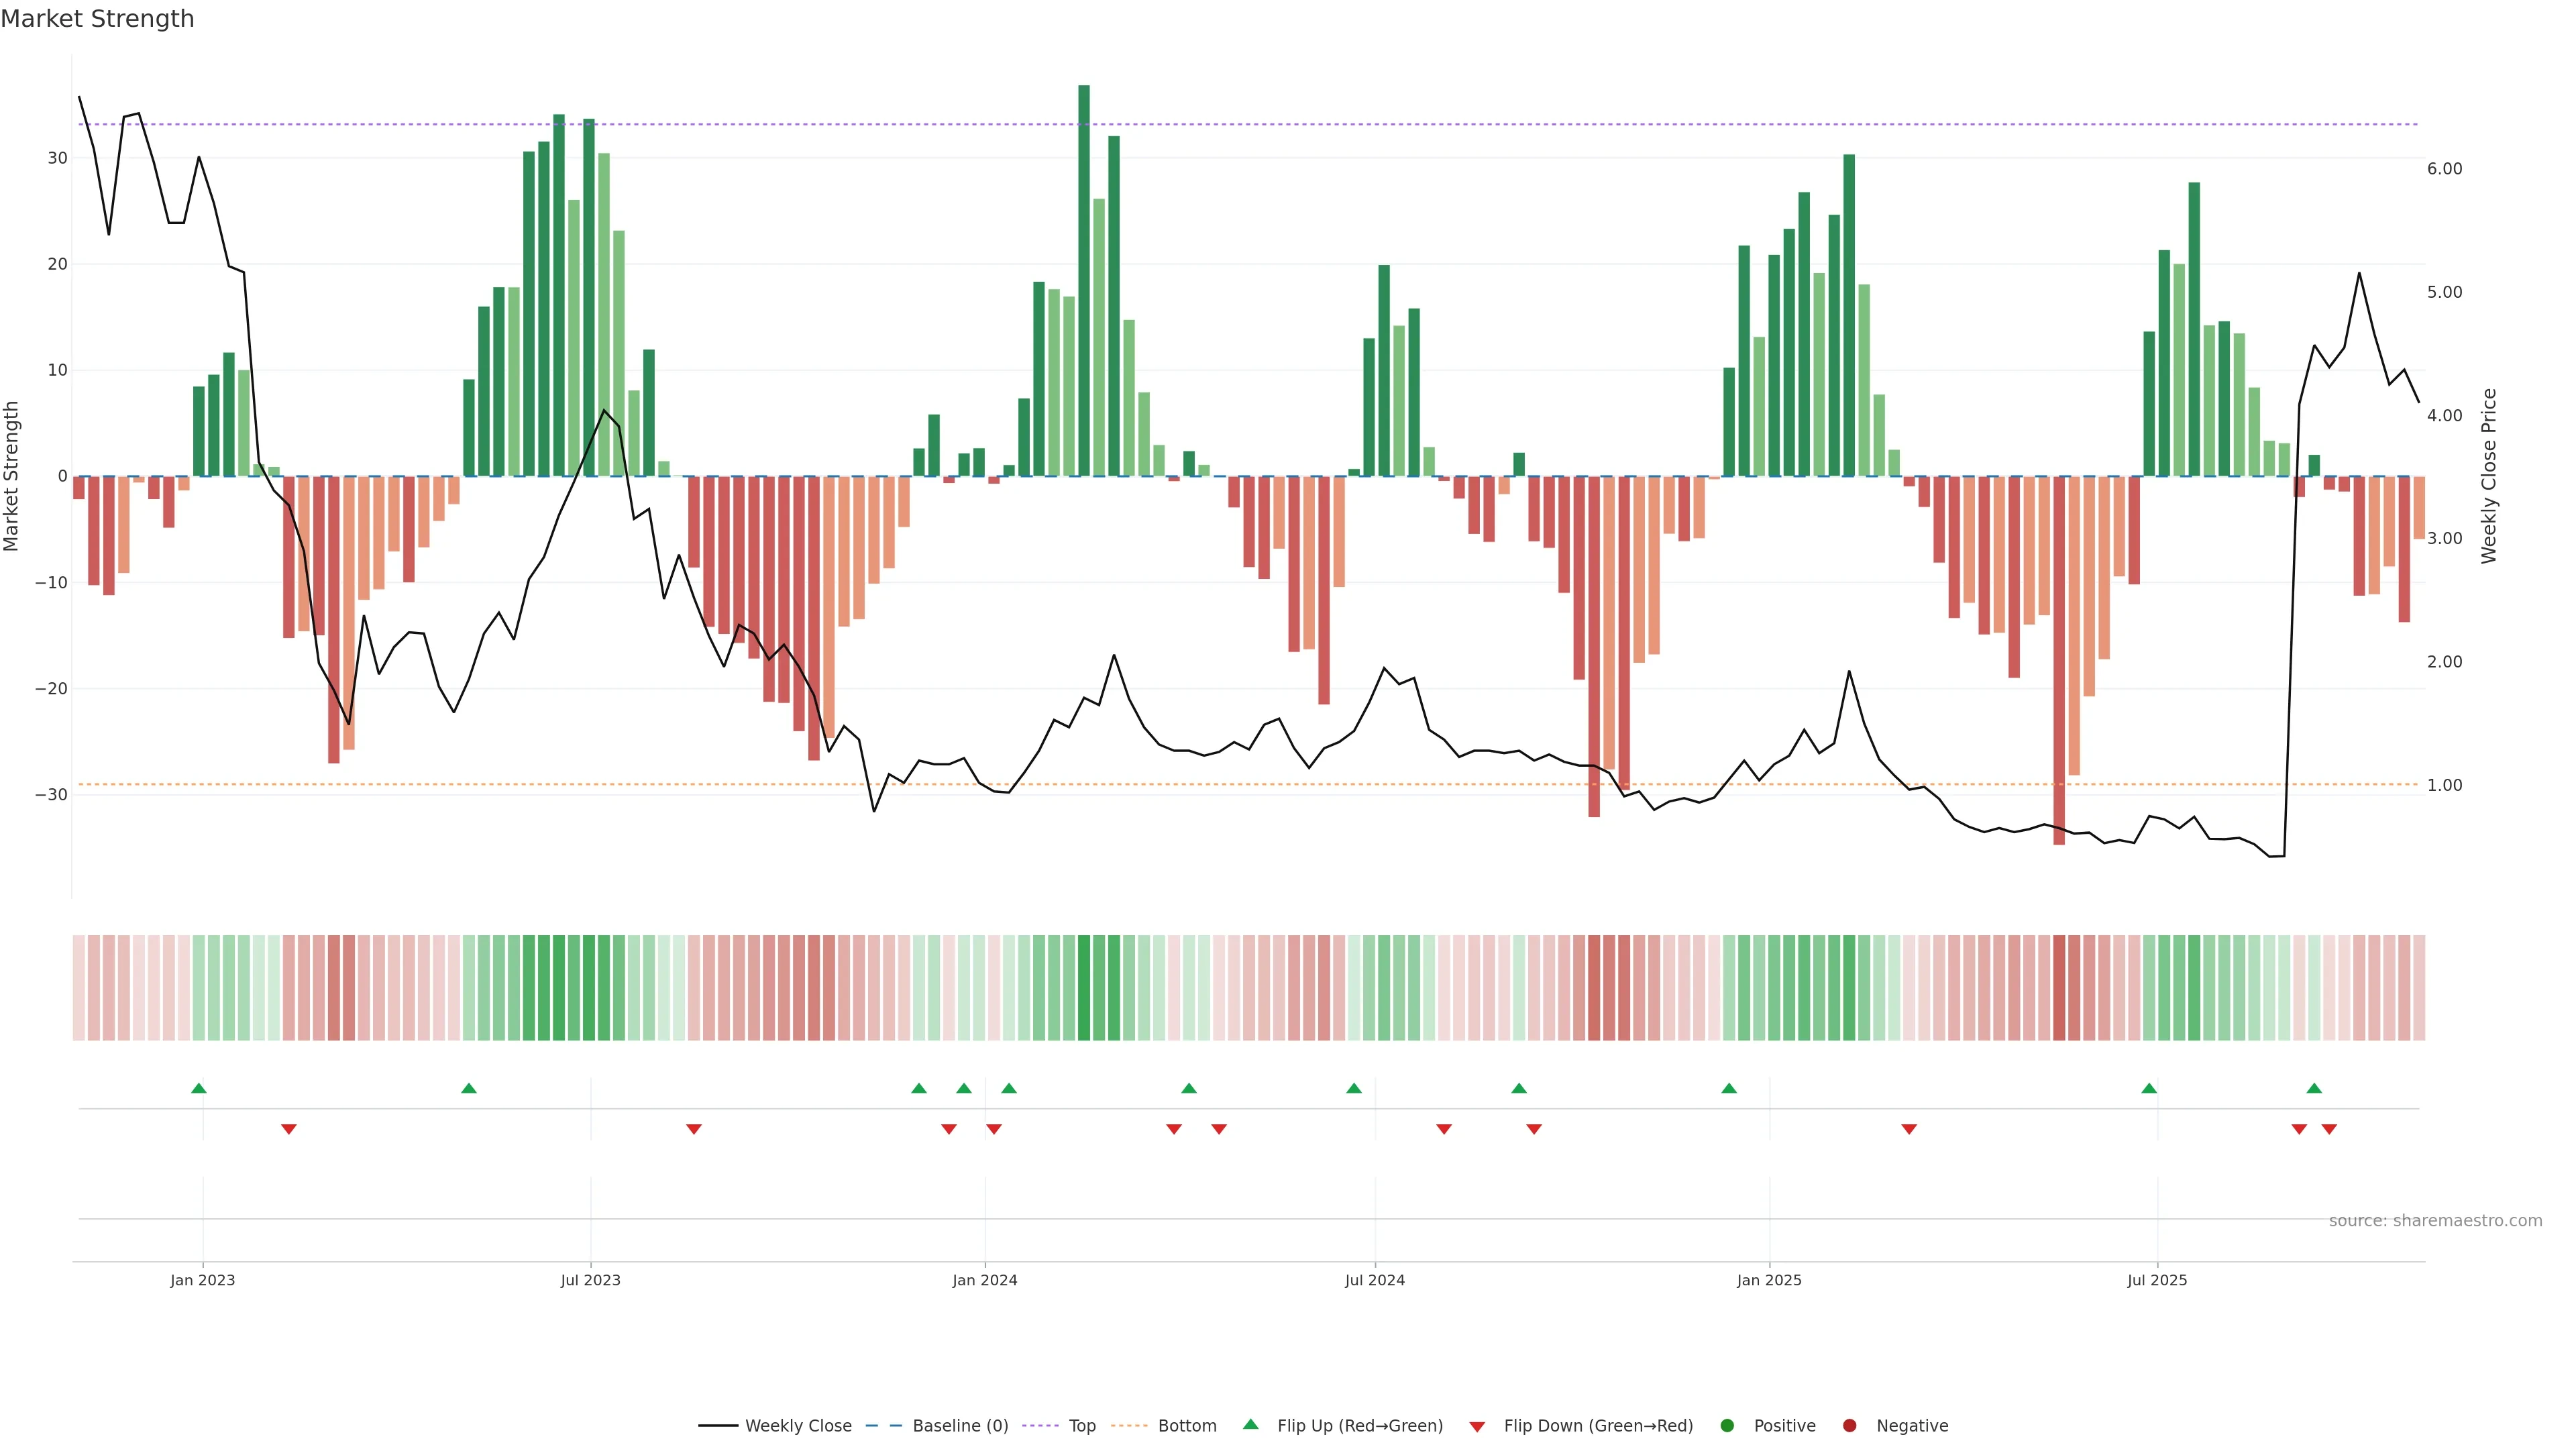2576x1449 pixels.
Task: Click the dark red Negative circle legend icon
Action: (x=1849, y=1426)
